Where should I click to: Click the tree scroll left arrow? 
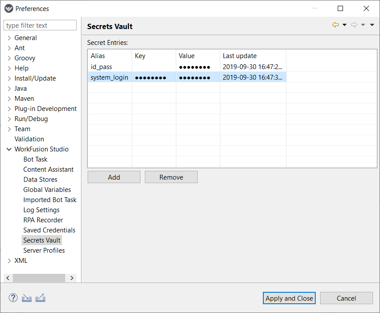coord(8,278)
